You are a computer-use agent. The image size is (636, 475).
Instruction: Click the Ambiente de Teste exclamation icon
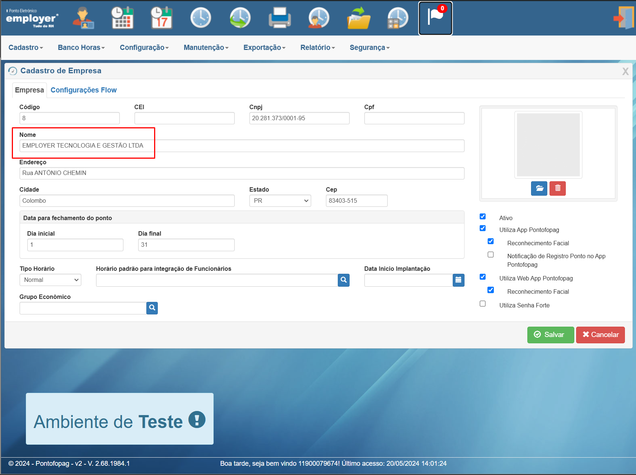(x=197, y=420)
